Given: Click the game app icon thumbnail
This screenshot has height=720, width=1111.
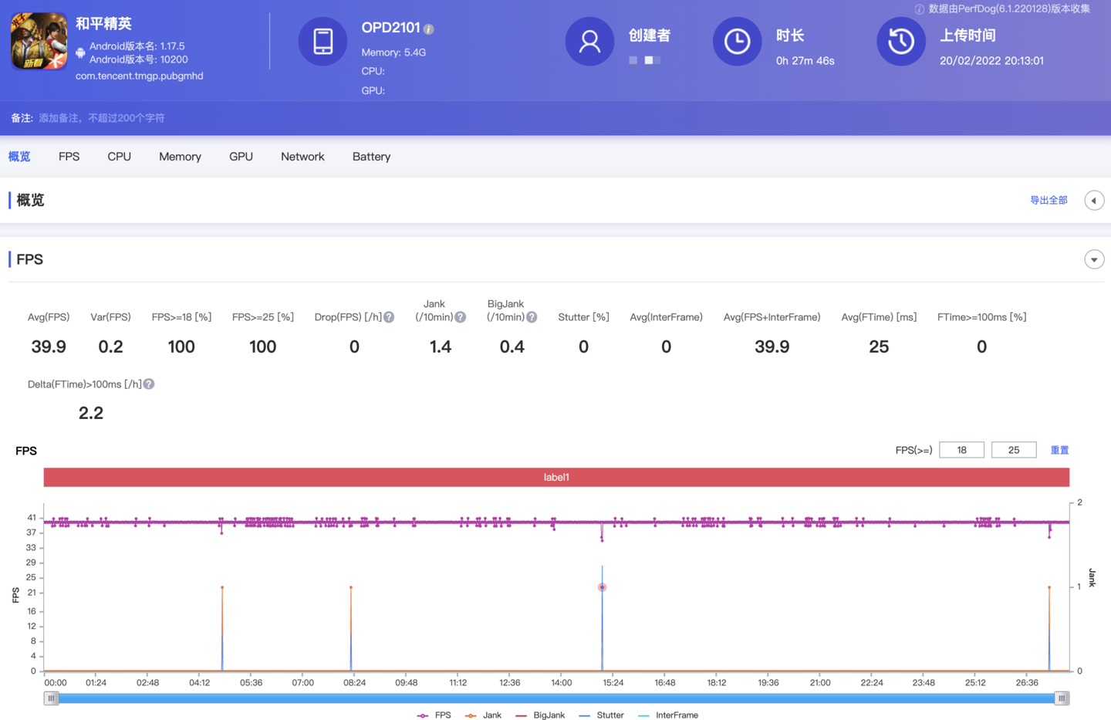Looking at the screenshot, I should (39, 42).
